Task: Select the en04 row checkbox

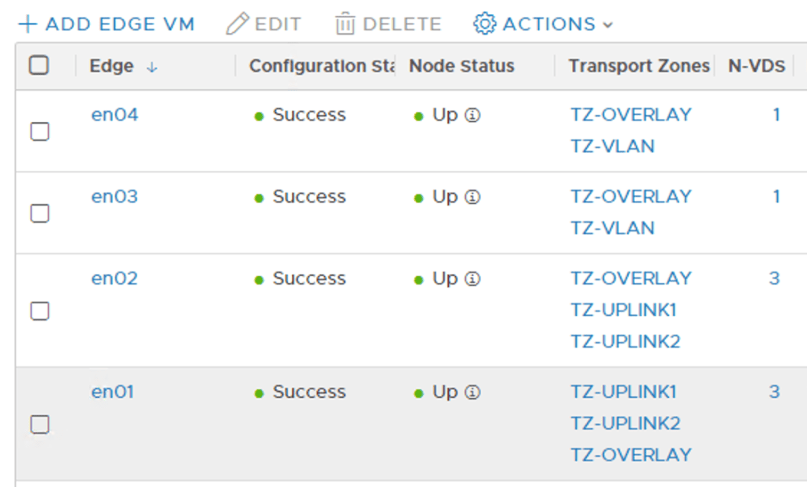Action: click(x=40, y=132)
